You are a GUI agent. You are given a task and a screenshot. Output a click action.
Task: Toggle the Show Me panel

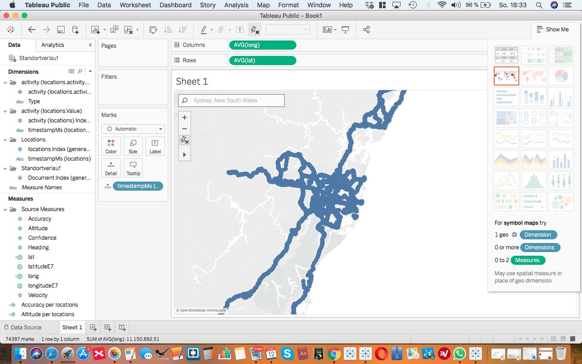tap(552, 30)
